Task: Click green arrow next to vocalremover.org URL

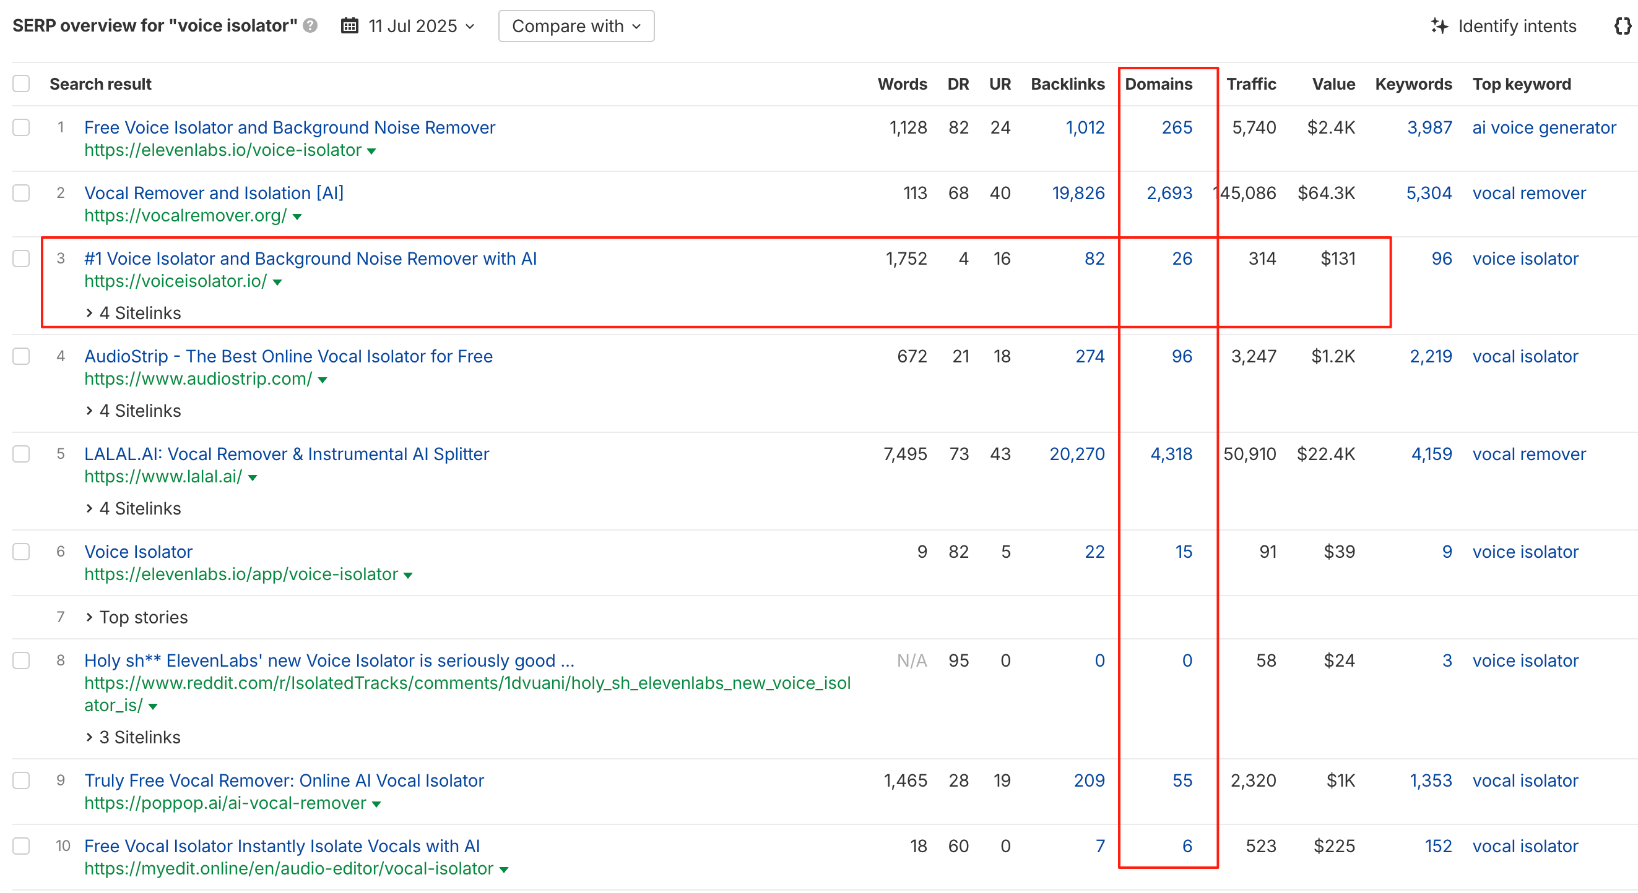Action: [x=297, y=216]
